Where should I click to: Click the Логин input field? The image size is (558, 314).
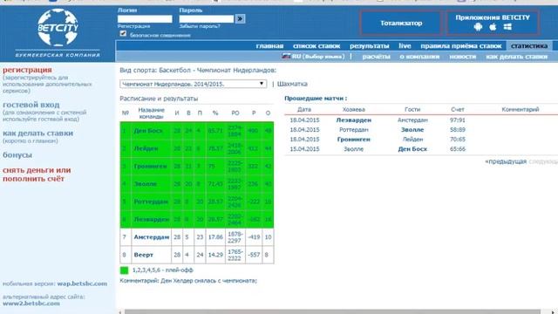(x=145, y=19)
